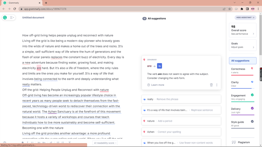Click the underlined word 'replaces'
262x147 pixels.
coord(57,57)
